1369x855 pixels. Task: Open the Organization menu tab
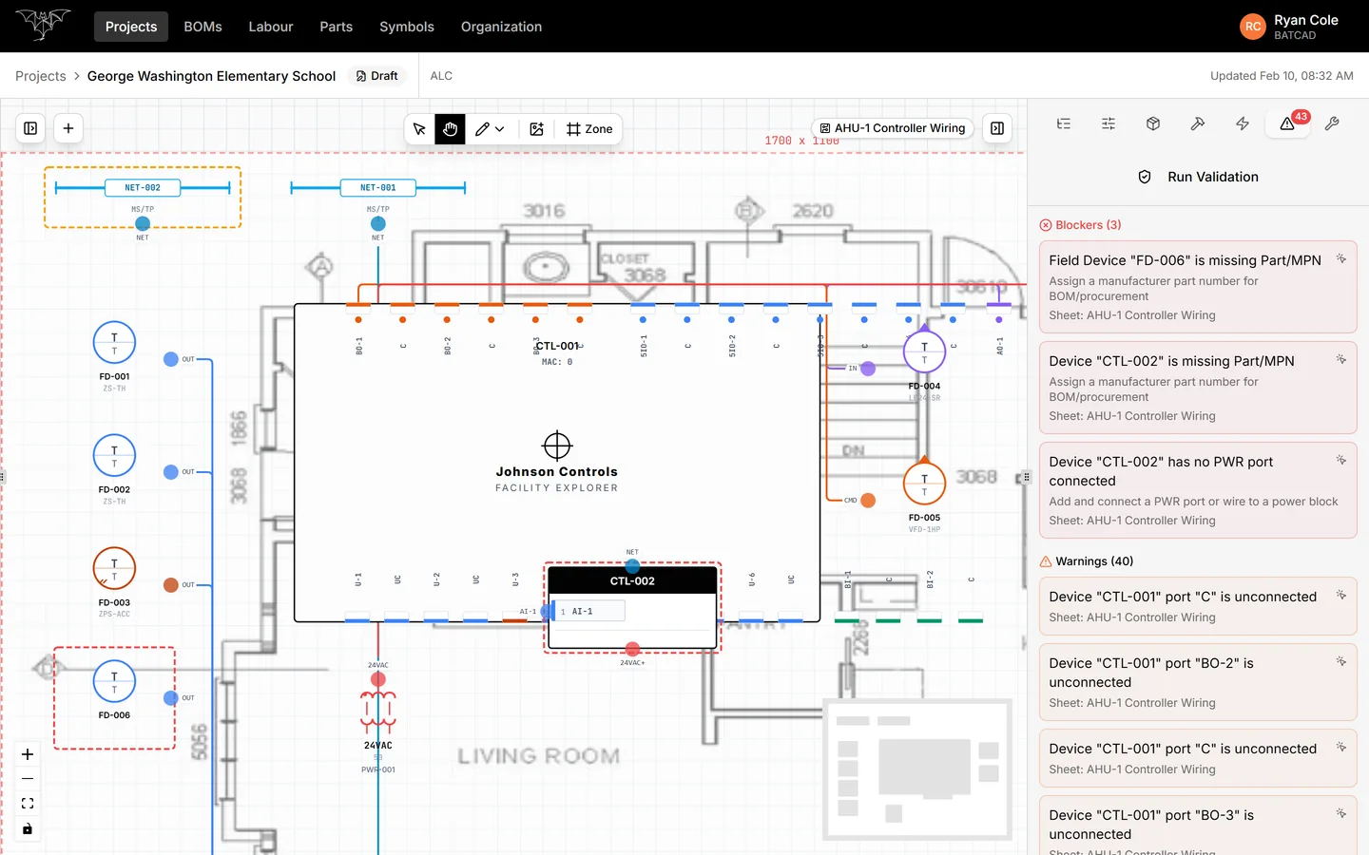502,27
